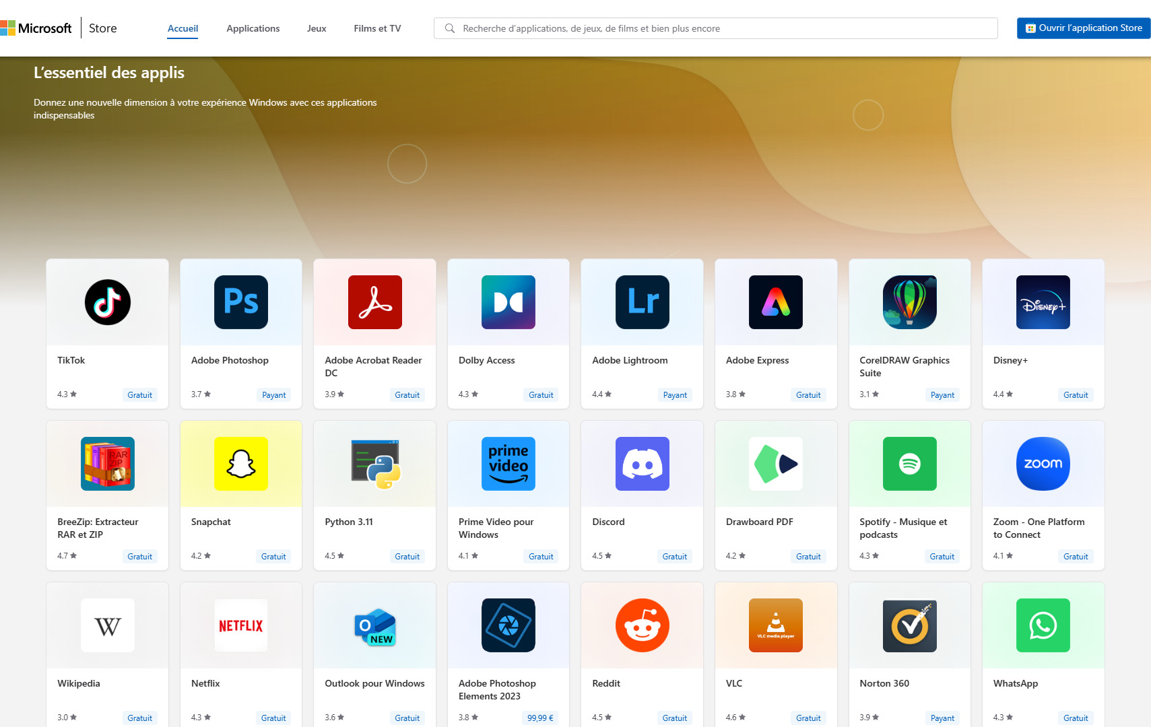
Task: Select the Norton 360 checkmark icon
Action: (x=910, y=625)
